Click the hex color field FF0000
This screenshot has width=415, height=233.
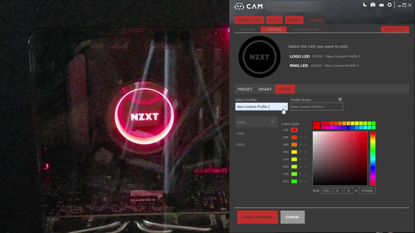pyautogui.click(x=367, y=191)
